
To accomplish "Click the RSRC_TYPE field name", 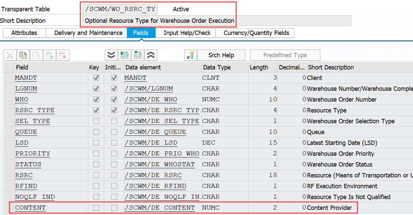I will (35, 110).
